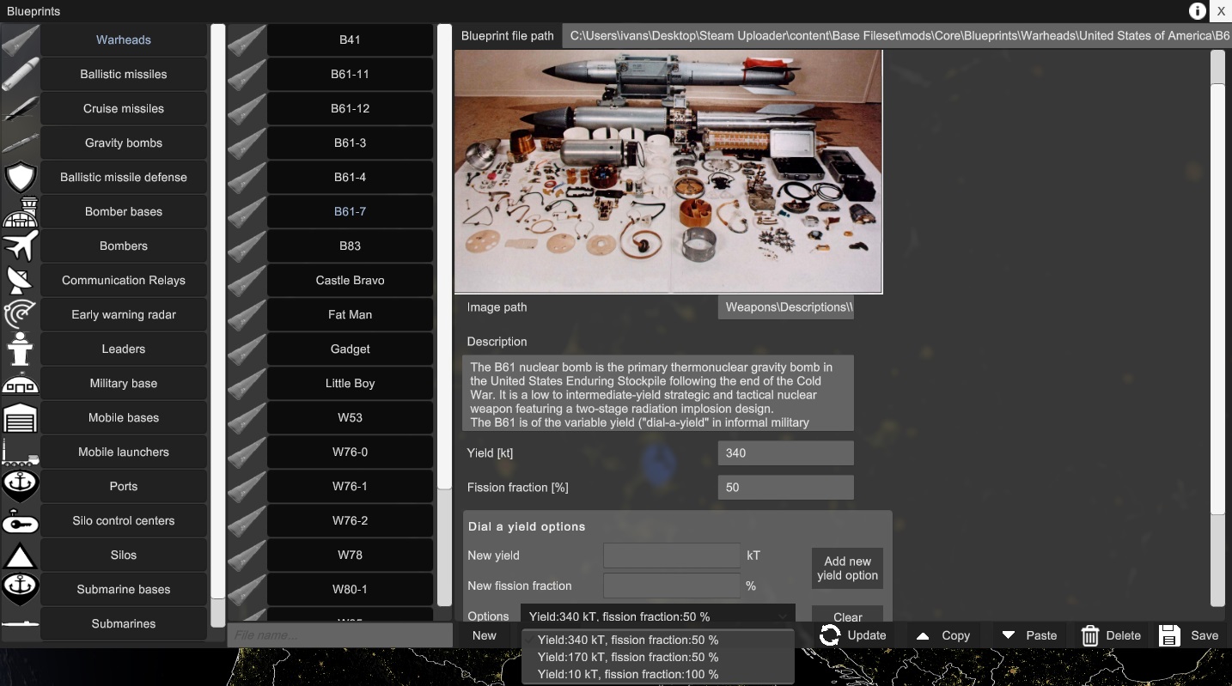This screenshot has height=686, width=1232.
Task: Click the anchor icon for Submarine bases
Action: [x=21, y=589]
